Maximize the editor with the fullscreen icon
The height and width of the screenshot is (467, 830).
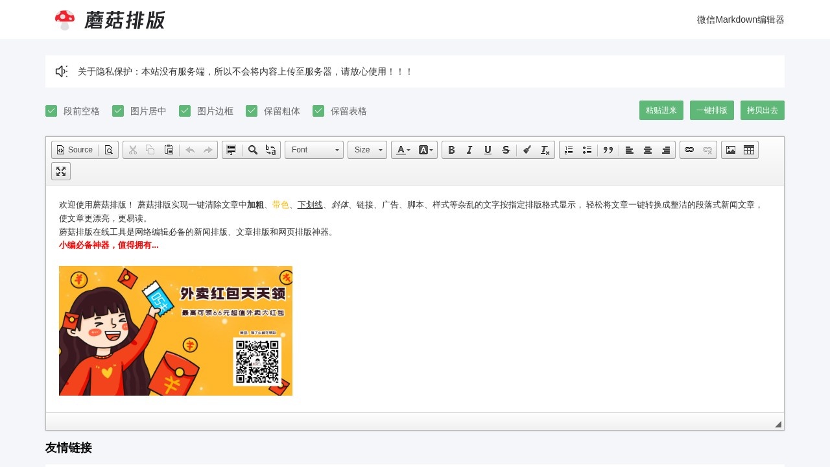[x=60, y=171]
